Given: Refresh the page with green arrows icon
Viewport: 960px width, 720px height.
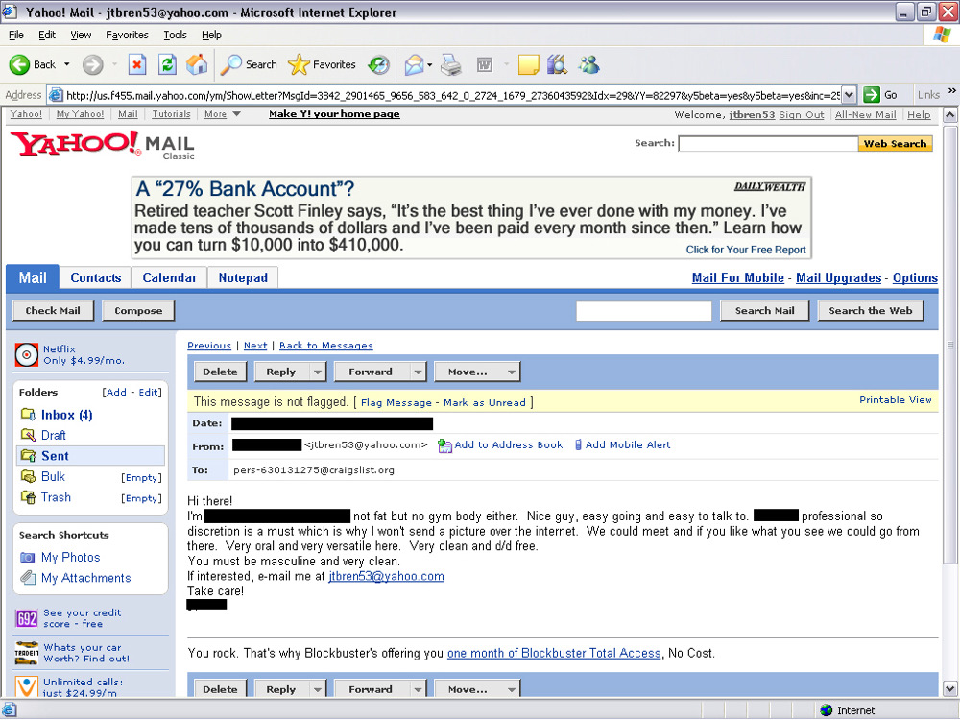Looking at the screenshot, I should (167, 64).
